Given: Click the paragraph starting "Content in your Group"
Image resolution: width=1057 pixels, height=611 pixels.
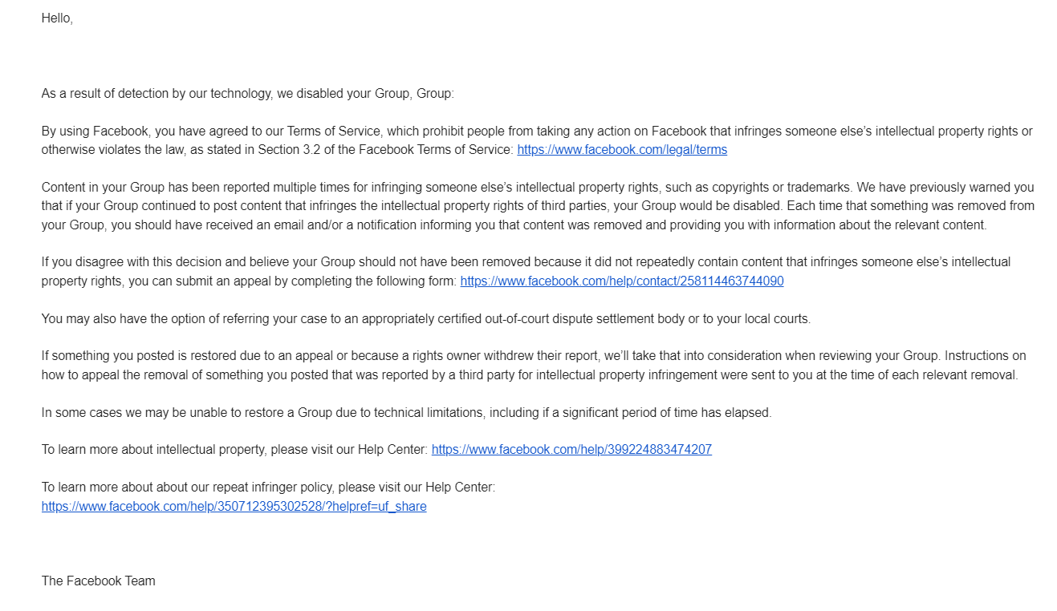Looking at the screenshot, I should tap(538, 206).
